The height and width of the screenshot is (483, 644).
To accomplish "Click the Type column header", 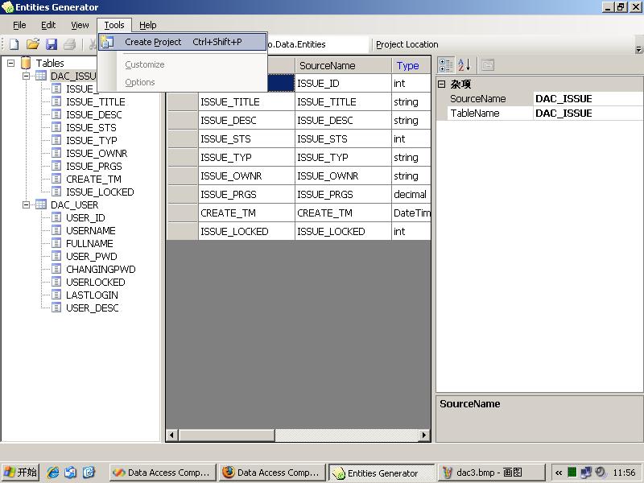I will pyautogui.click(x=408, y=65).
